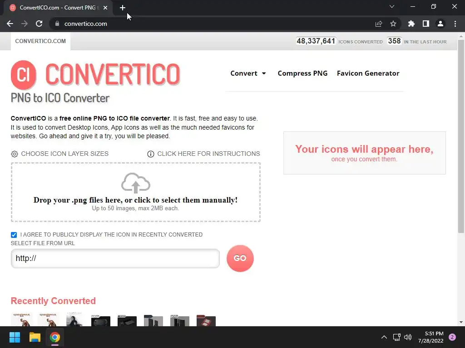Screen dimensions: 465x348
Task: Open Chrome side panel icon
Action: [x=426, y=24]
